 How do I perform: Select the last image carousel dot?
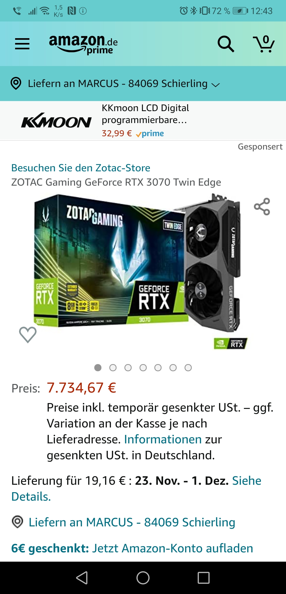(x=188, y=368)
